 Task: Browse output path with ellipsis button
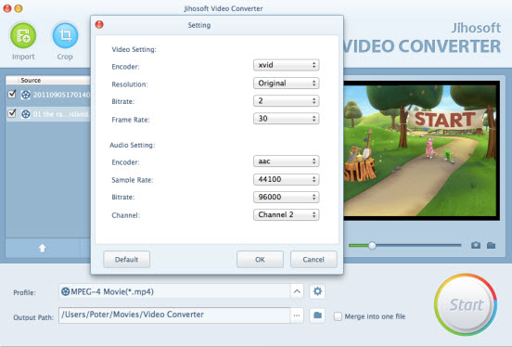297,315
